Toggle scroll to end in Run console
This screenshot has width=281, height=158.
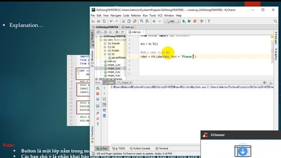(104, 104)
